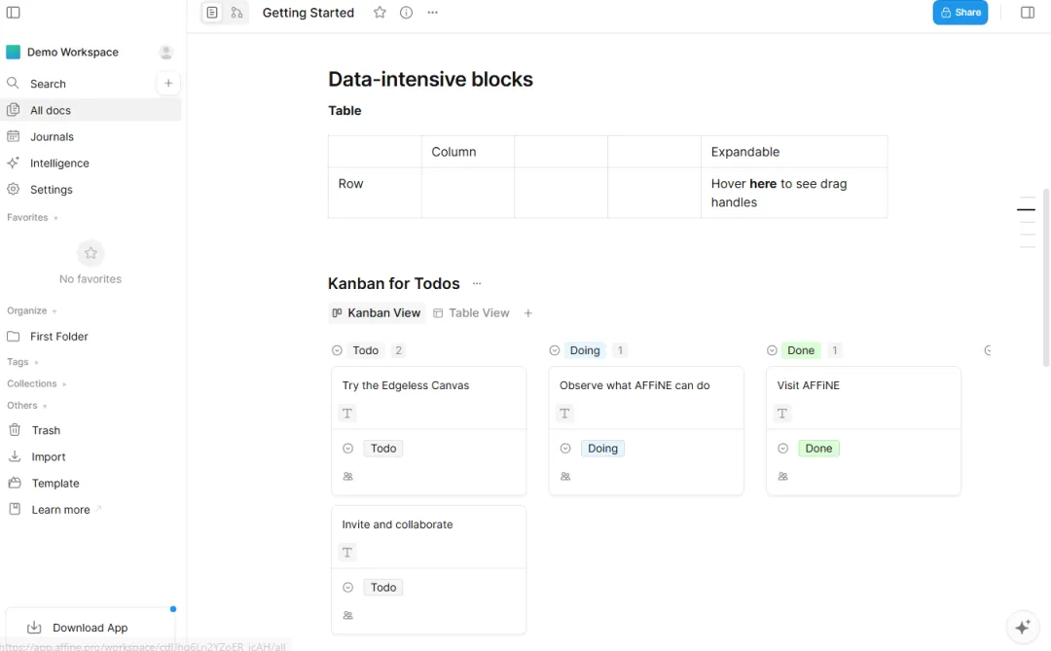Click the Row table cell
The width and height of the screenshot is (1051, 651).
click(375, 193)
